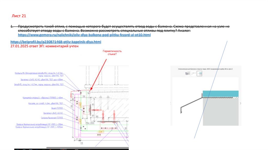Select the first product photo thumbnail
This screenshot has width=268, height=150.
[188, 73]
